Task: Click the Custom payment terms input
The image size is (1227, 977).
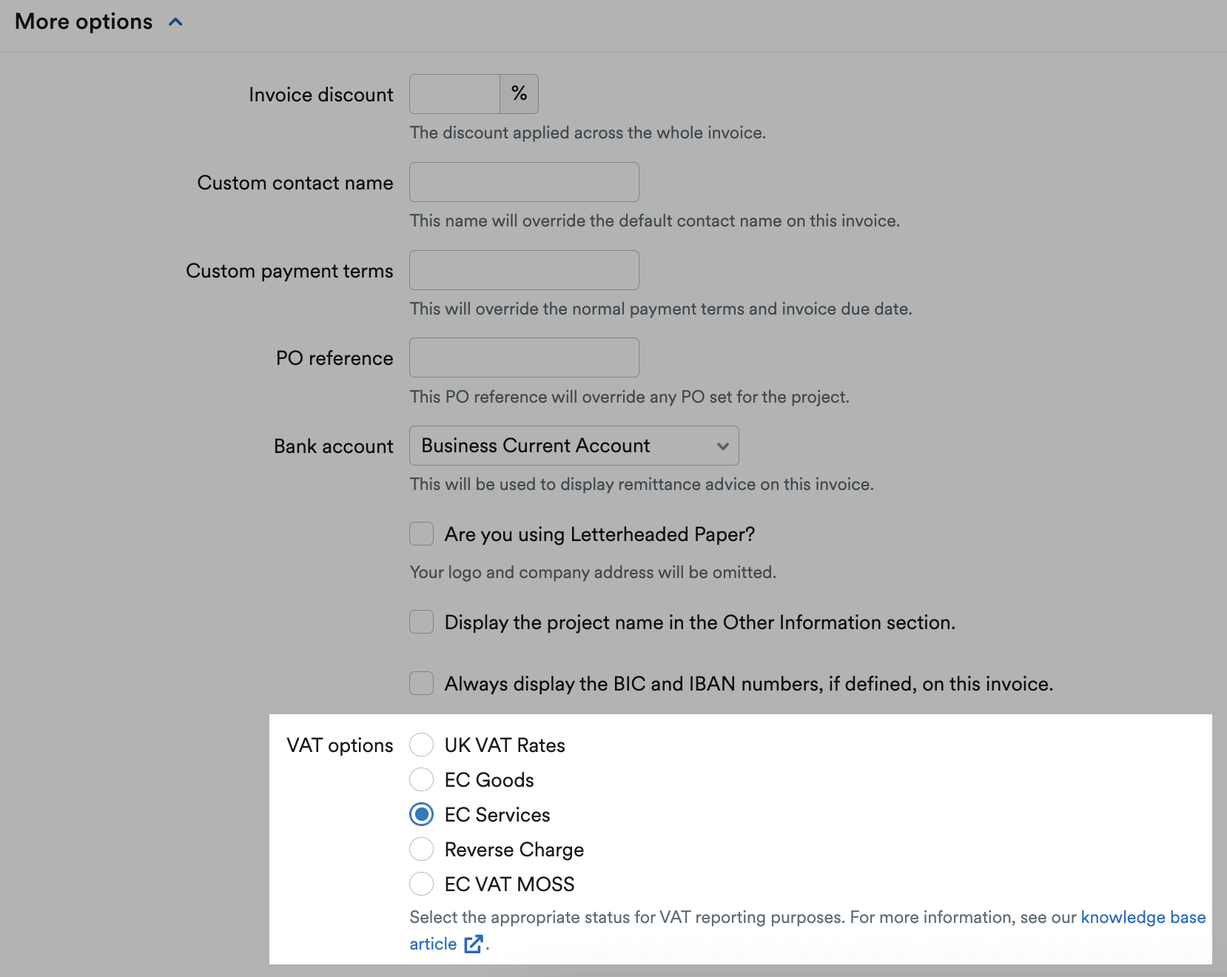Action: [x=524, y=270]
